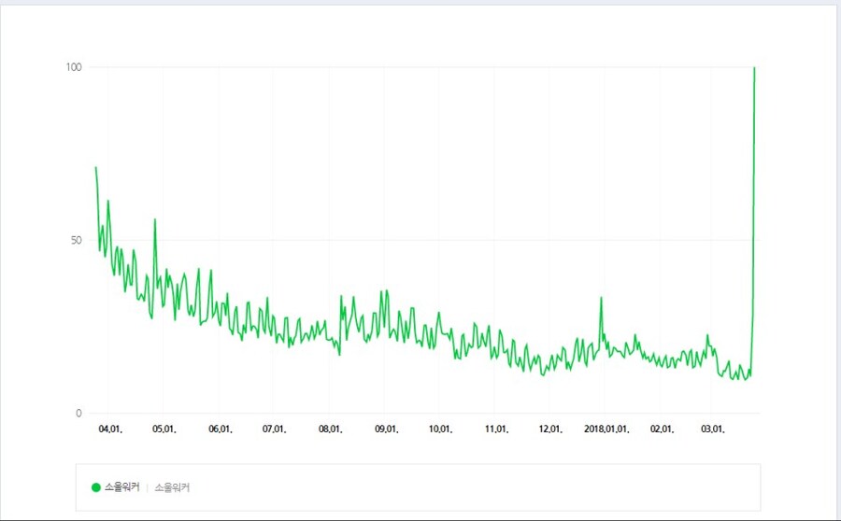
Task: Click the line's starting point at far left
Action: [95, 168]
